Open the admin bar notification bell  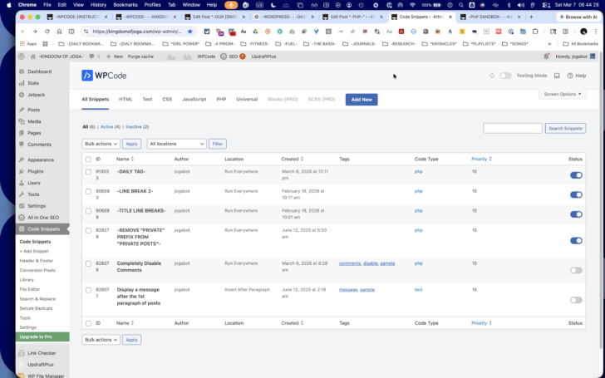[546, 56]
